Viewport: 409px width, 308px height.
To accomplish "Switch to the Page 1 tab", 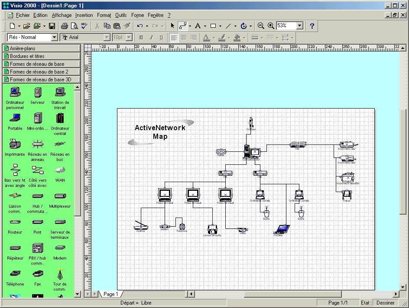I will click(111, 294).
